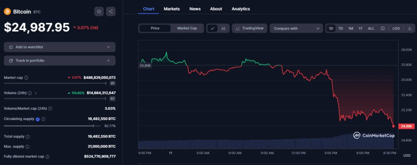This screenshot has width=417, height=165.
Task: Click the Circulating supply progress bar
Action: tap(52, 126)
